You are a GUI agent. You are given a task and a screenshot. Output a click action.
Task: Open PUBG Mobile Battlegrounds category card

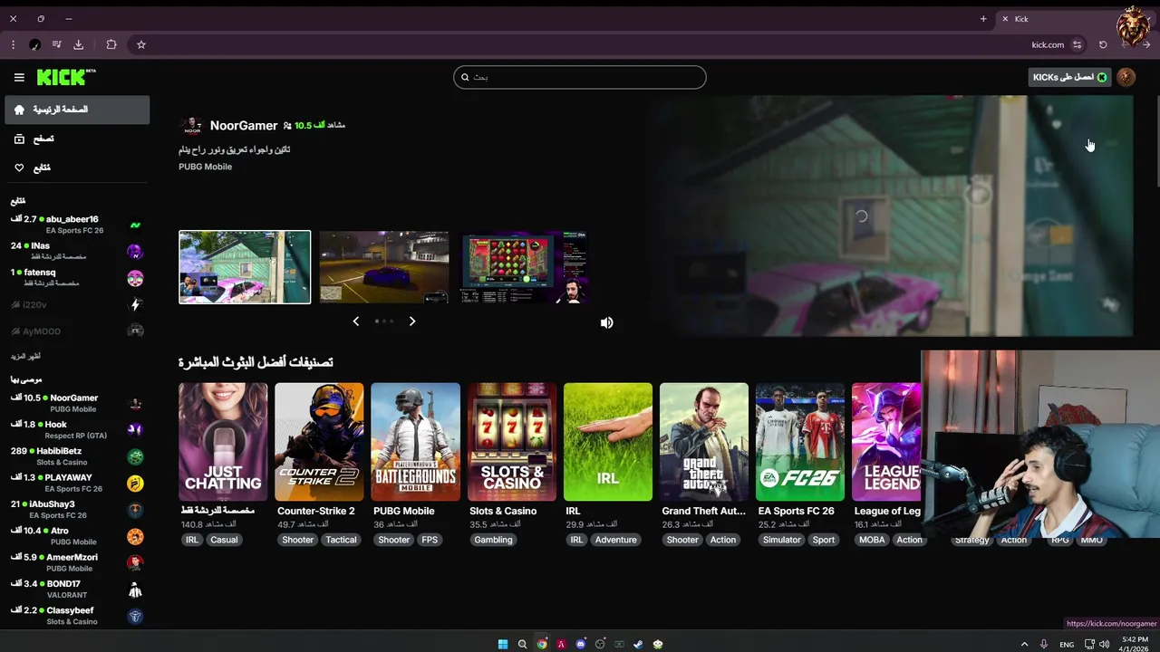415,442
